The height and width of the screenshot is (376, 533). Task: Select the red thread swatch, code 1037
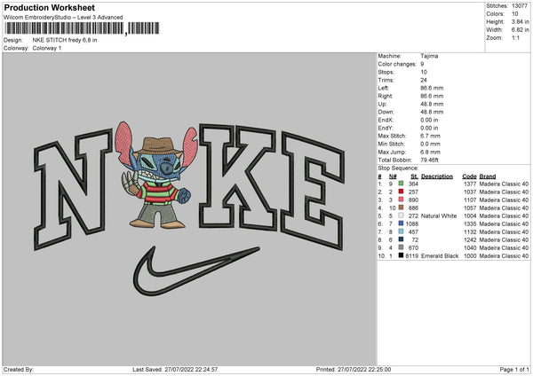tap(402, 191)
